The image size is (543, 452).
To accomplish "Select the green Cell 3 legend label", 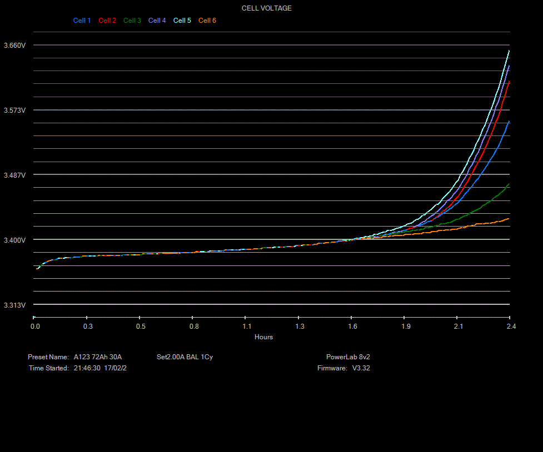I will point(132,21).
